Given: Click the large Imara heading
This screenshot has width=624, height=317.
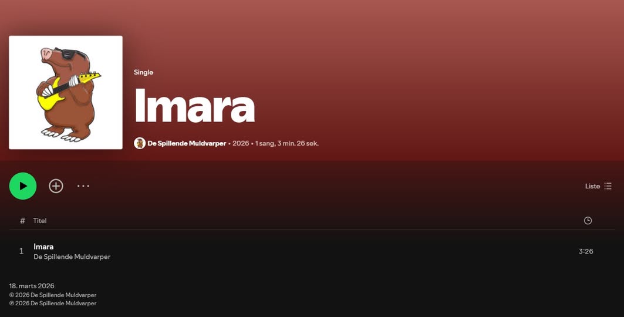Looking at the screenshot, I should pos(195,106).
